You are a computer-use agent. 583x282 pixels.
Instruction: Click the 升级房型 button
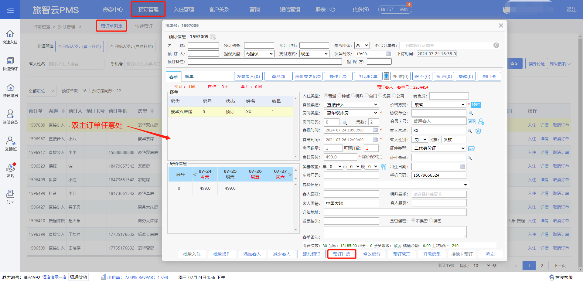432,254
